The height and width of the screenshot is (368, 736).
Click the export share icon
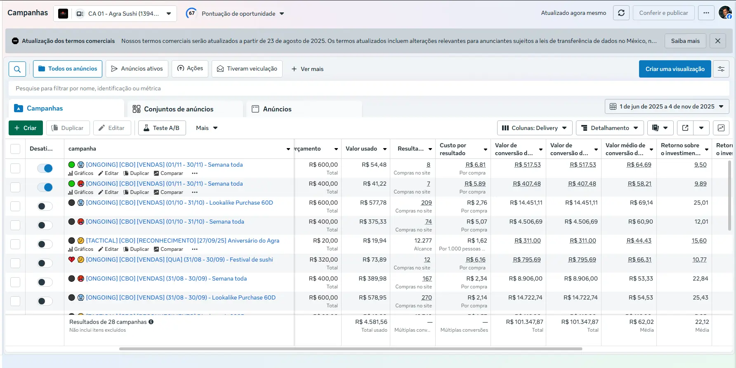pos(685,128)
